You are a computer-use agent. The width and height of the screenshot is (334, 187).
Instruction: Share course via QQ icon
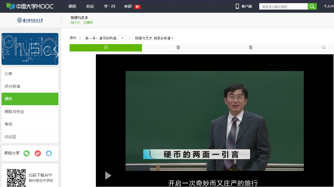point(49,153)
